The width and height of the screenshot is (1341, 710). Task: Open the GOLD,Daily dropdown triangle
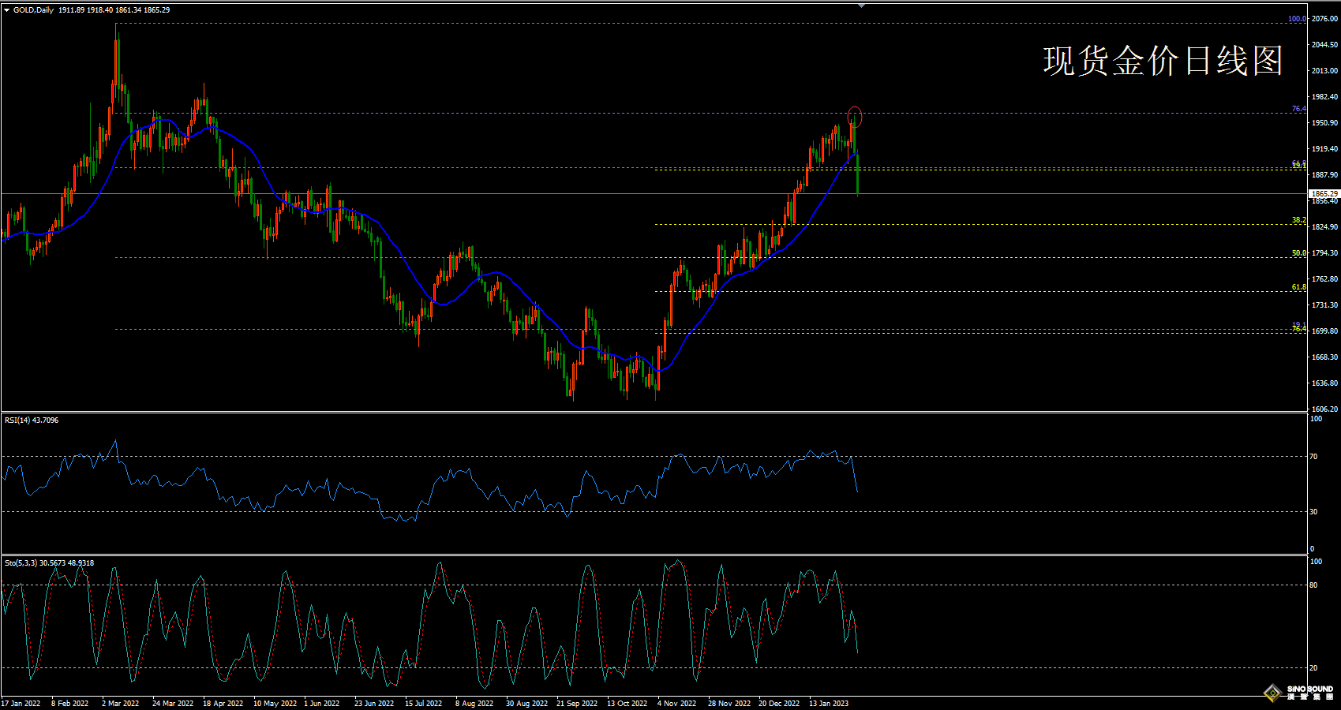pos(7,10)
